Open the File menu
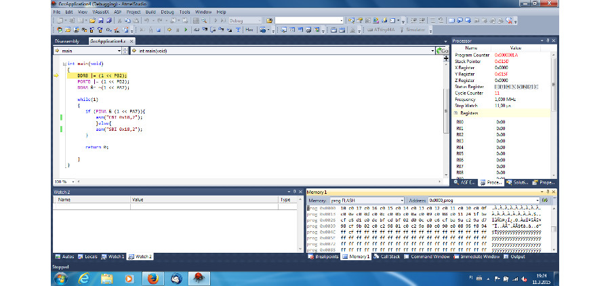The width and height of the screenshot is (610, 286). point(57,12)
